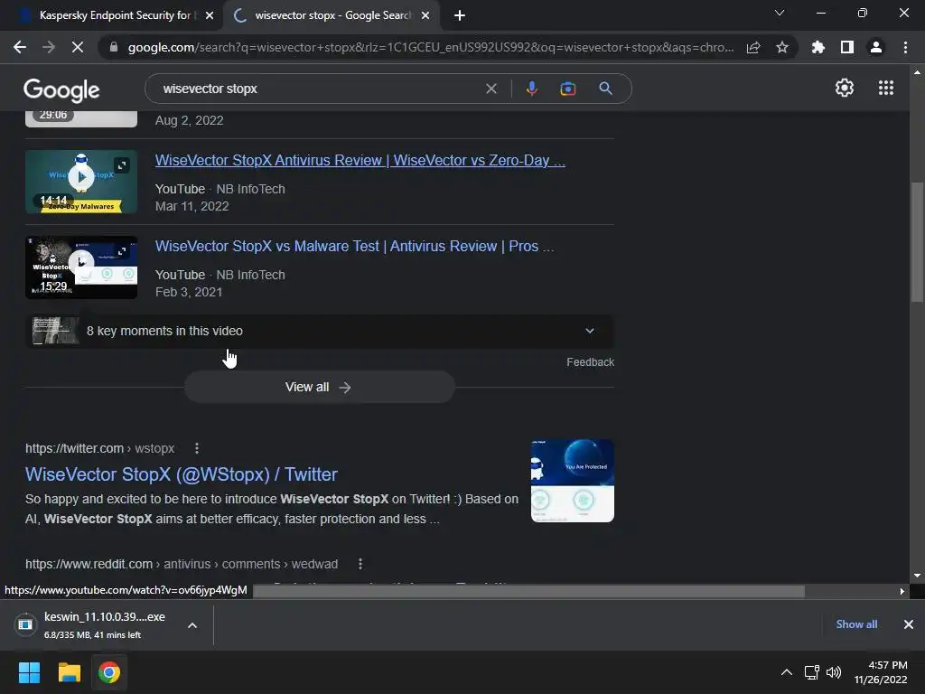The width and height of the screenshot is (925, 694).
Task: Click inside the wisevector stopx search field
Action: pos(319,89)
